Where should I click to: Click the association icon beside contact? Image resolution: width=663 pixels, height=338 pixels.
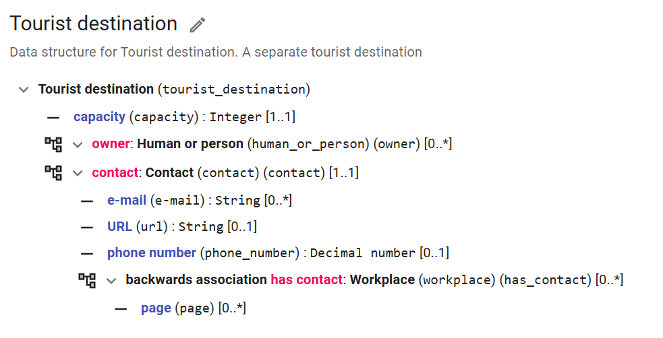[53, 172]
